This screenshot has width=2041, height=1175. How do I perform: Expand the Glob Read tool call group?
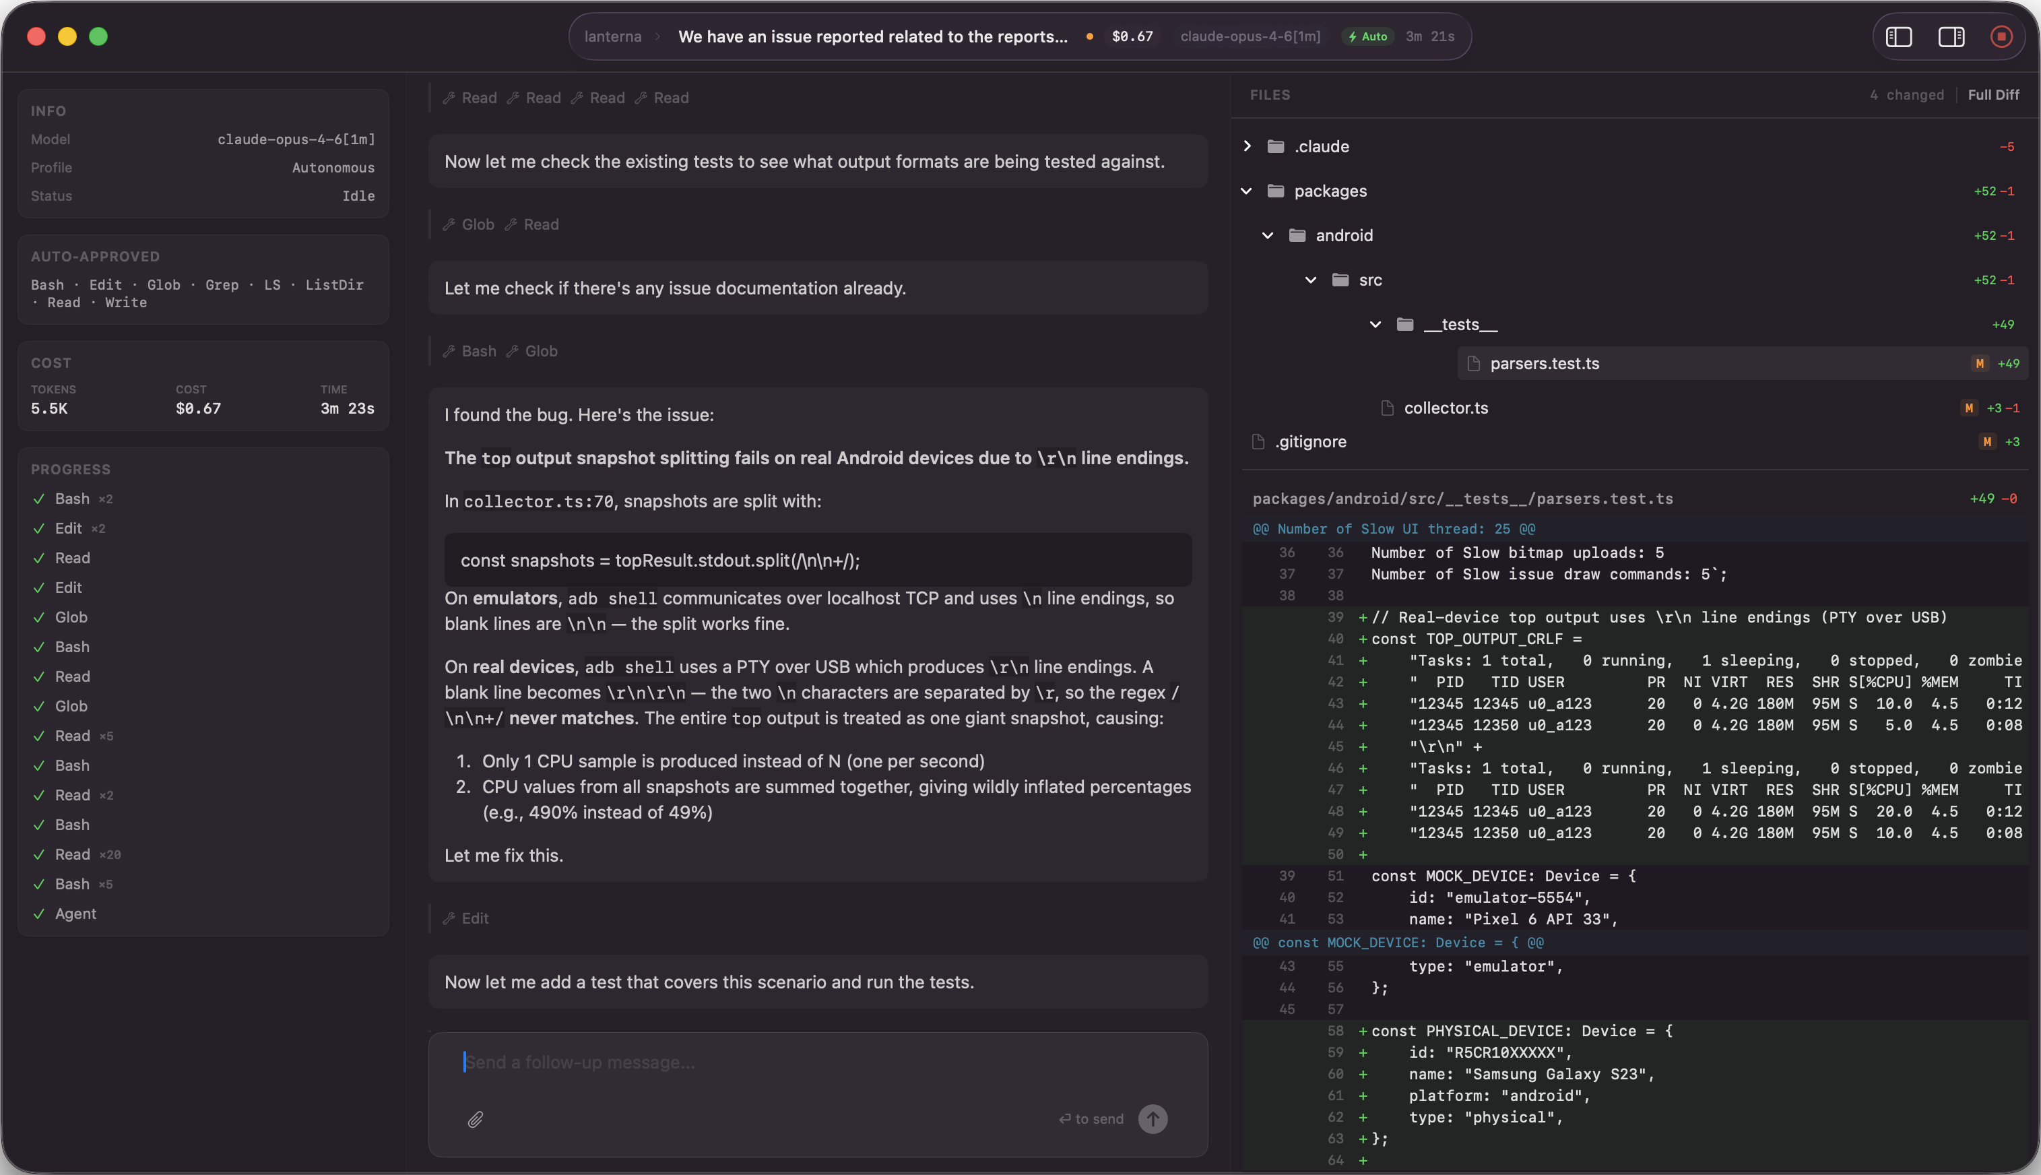(x=501, y=224)
